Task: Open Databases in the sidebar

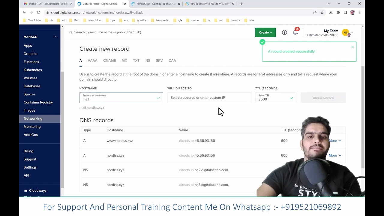Action: tap(32, 86)
